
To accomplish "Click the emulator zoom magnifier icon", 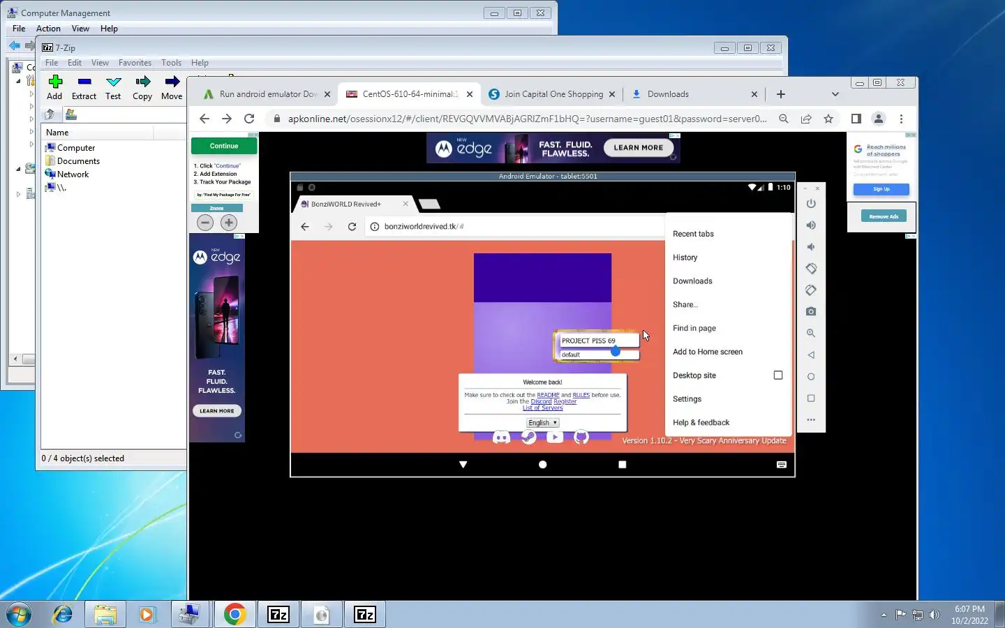I will click(x=811, y=333).
